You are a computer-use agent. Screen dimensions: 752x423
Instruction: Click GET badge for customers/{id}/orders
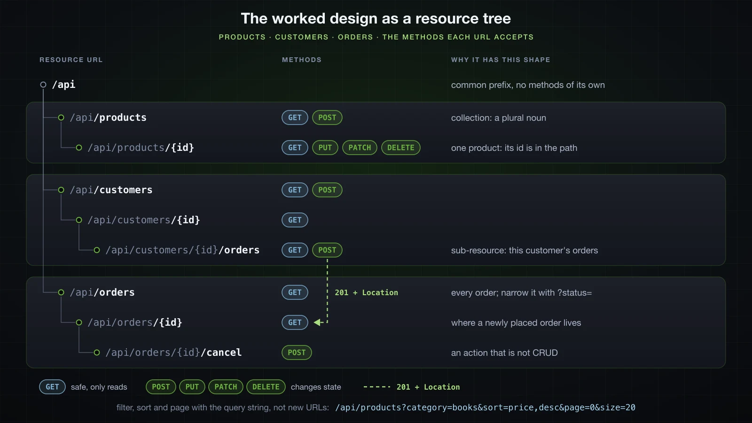[295, 250]
